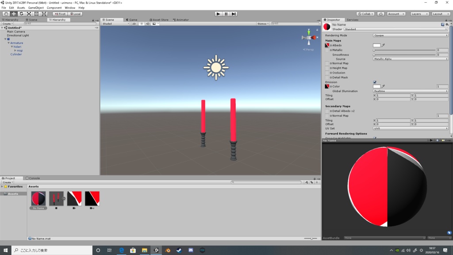
Task: Select Main Camera in Hierarchy
Action: pyautogui.click(x=16, y=31)
